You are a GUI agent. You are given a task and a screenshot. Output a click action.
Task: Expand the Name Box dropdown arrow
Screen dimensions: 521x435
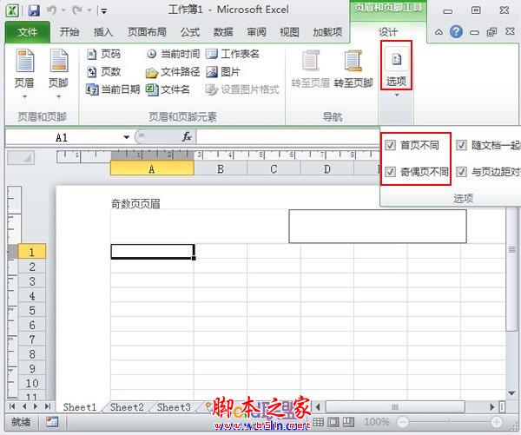[126, 137]
